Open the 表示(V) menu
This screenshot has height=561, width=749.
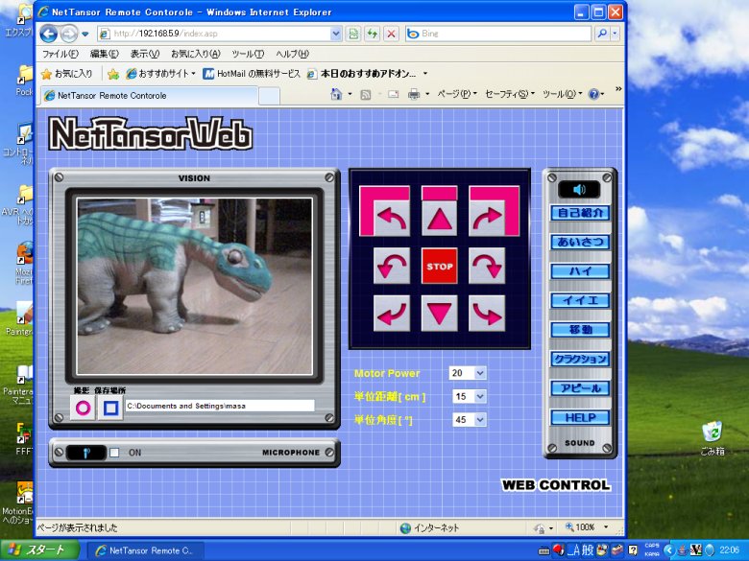click(145, 54)
